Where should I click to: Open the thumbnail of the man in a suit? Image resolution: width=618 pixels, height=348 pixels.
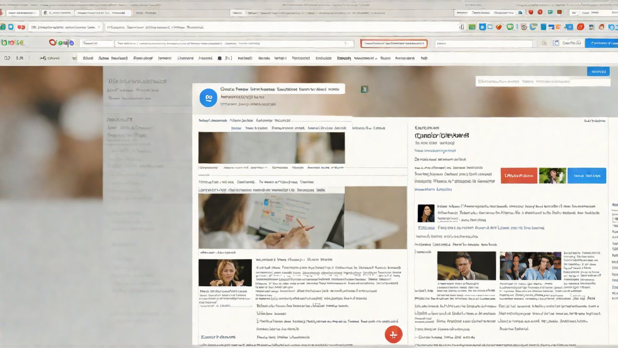pos(466,266)
